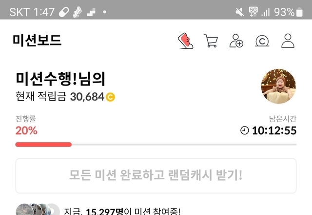
Task: Tap the muted sound icon in status bar
Action: (x=240, y=12)
